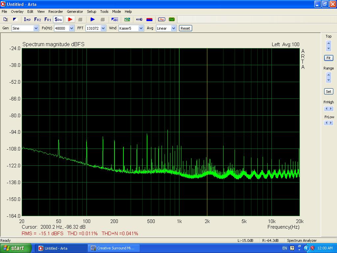Open the Generator menu
337x253 pixels.
tap(75, 12)
